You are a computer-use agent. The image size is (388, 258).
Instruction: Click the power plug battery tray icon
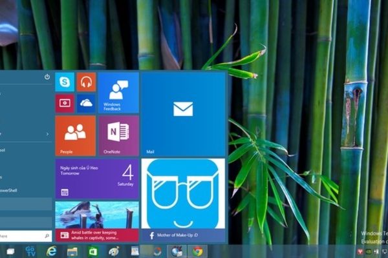coord(376,252)
